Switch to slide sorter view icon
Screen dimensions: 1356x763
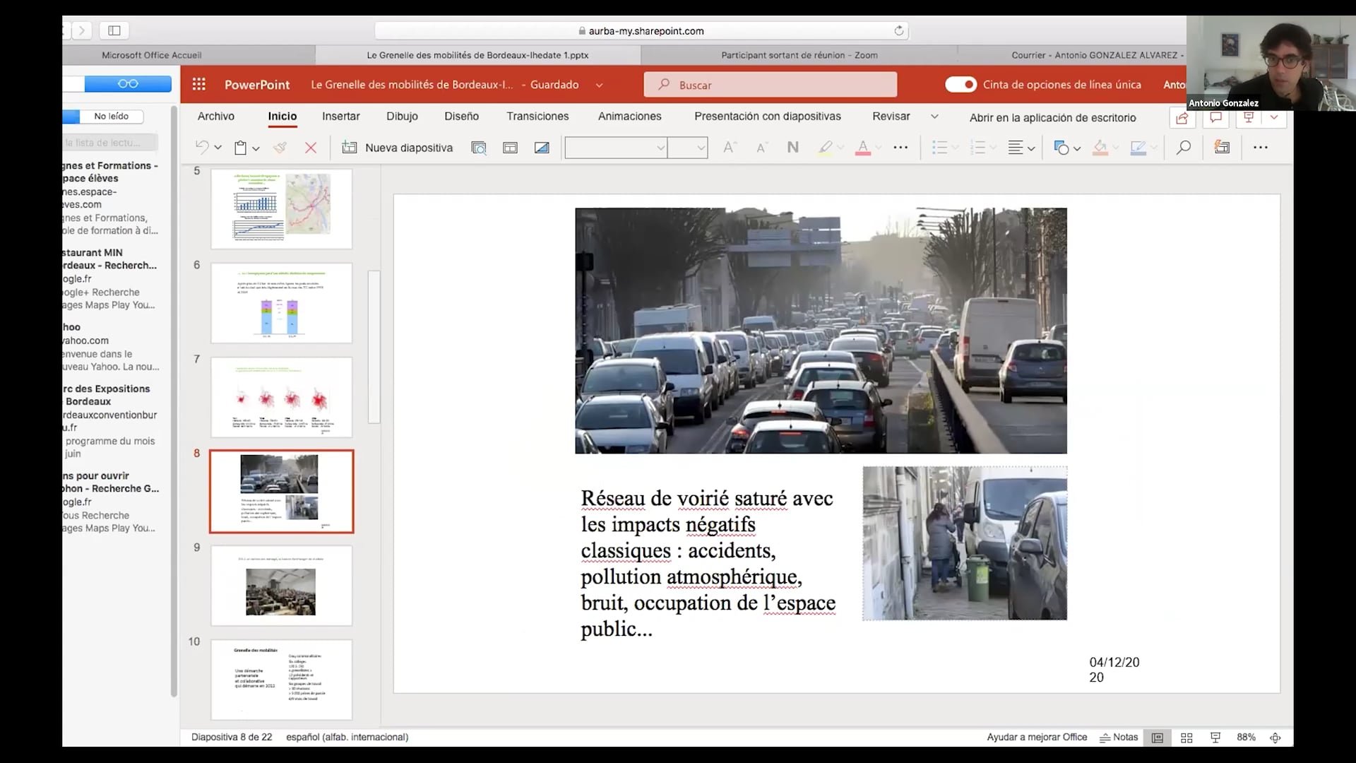(1186, 737)
